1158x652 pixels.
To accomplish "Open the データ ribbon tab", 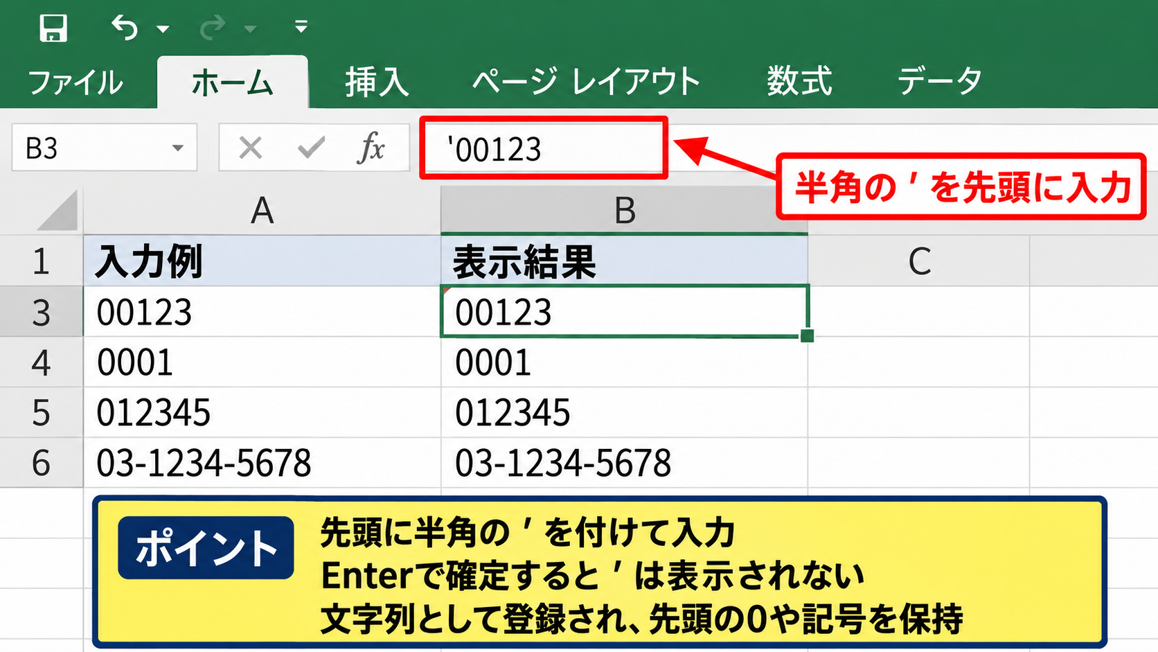I will click(x=940, y=81).
